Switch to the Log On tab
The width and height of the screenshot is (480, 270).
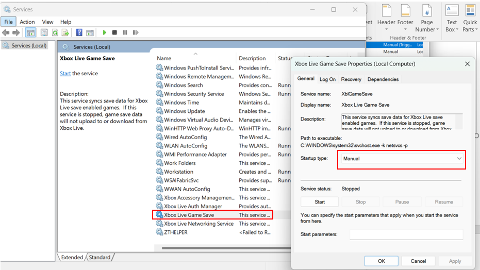[x=327, y=79]
